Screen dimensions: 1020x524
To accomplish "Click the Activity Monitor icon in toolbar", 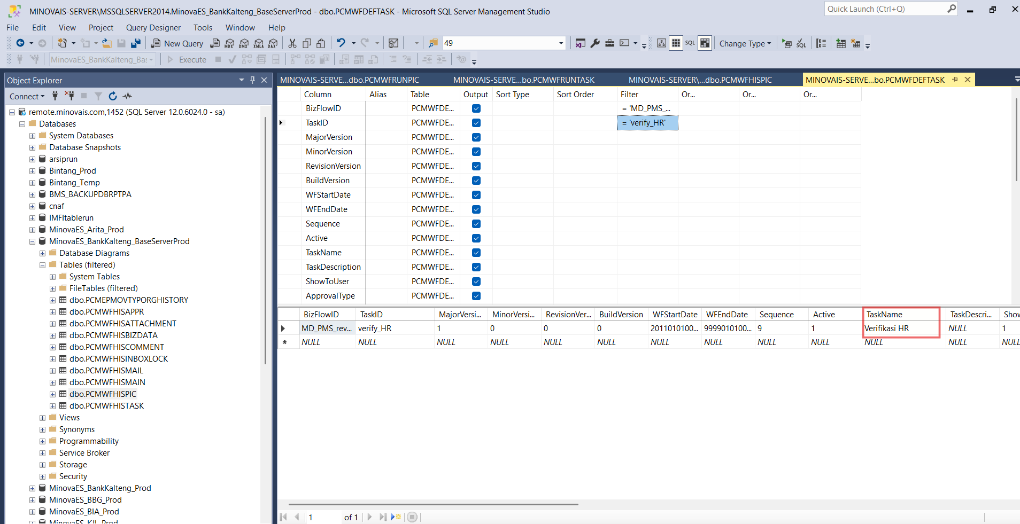I will pos(393,43).
